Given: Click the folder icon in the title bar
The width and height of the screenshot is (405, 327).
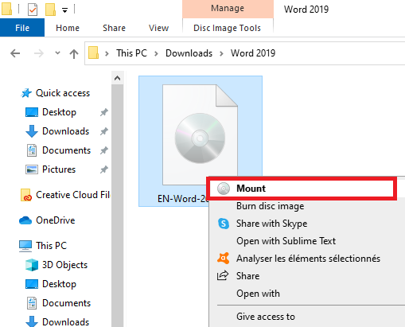Looking at the screenshot, I should click(x=6, y=9).
